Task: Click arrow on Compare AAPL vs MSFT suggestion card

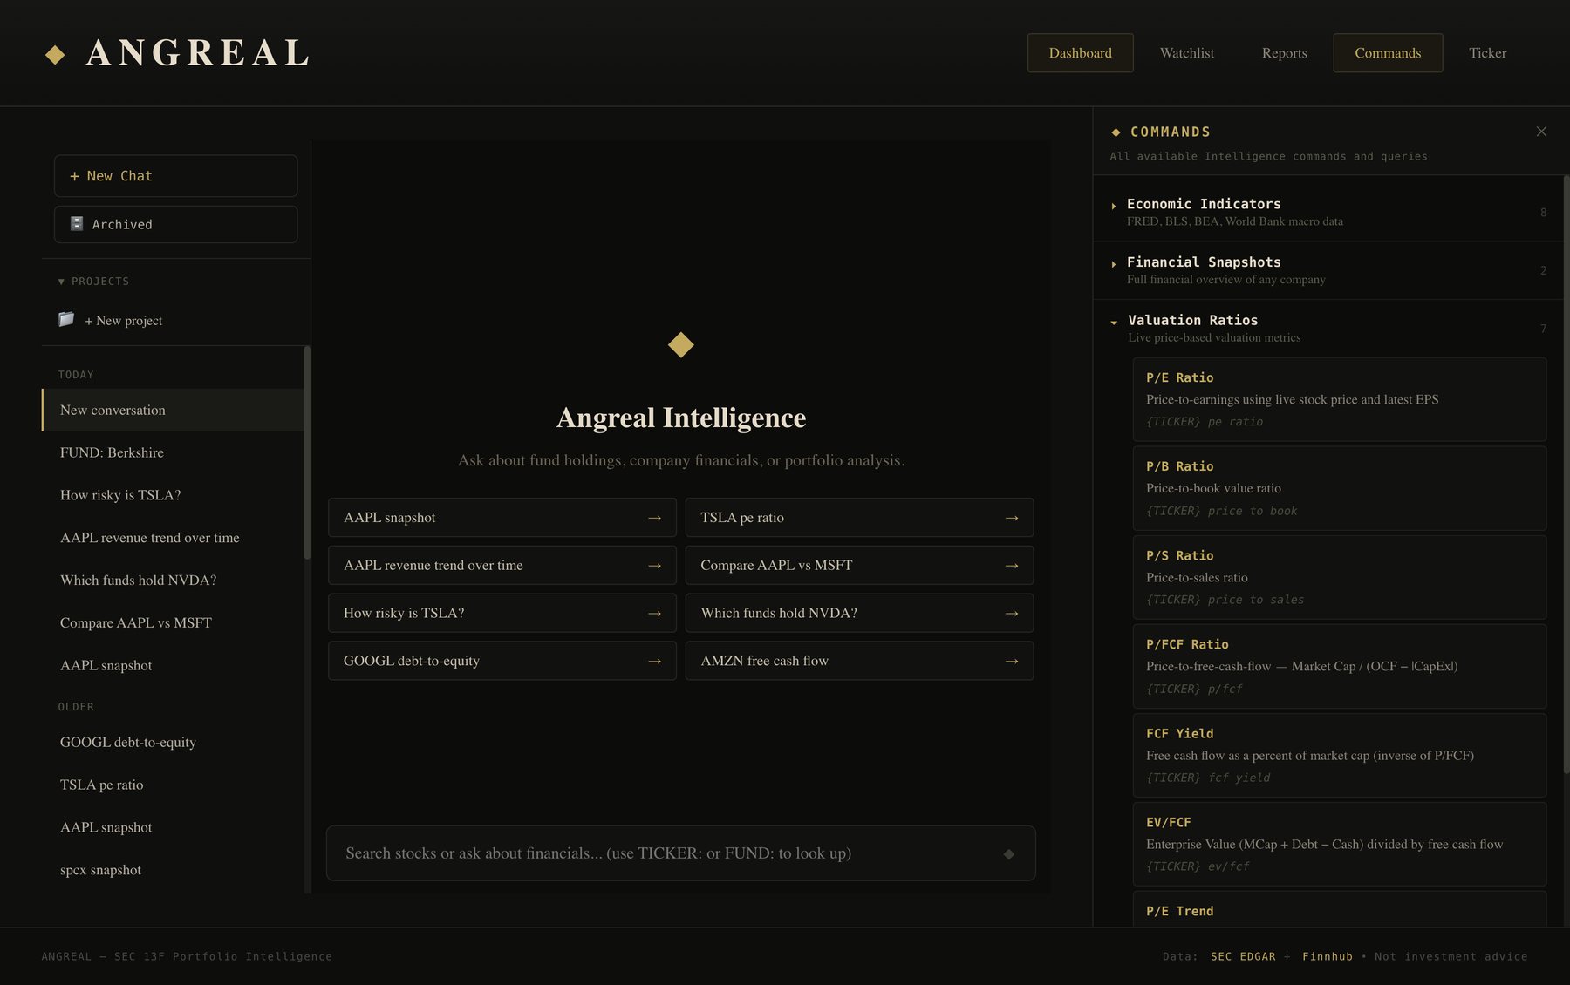Action: point(1012,566)
